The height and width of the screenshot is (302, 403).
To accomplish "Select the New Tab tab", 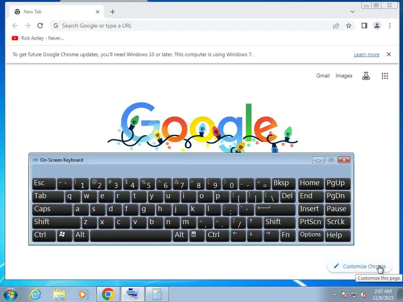I will click(56, 12).
